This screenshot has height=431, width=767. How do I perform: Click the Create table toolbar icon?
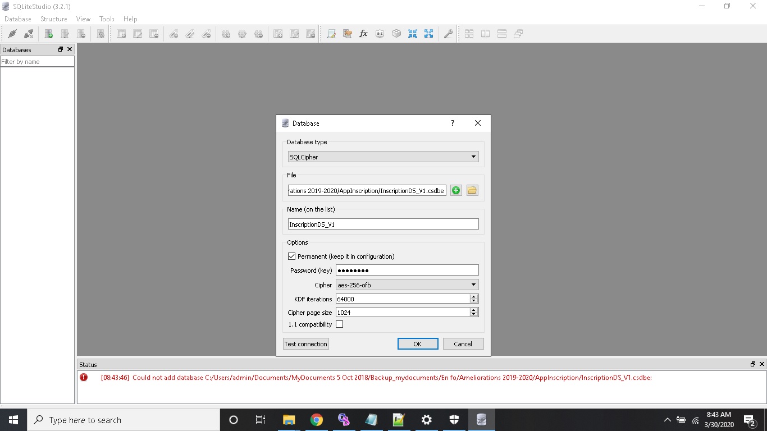121,34
